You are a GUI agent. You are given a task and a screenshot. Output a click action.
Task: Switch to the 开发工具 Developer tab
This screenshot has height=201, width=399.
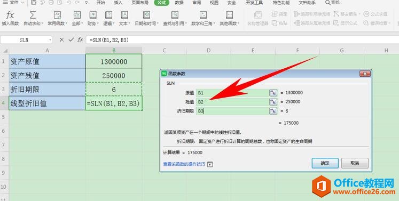click(x=254, y=3)
